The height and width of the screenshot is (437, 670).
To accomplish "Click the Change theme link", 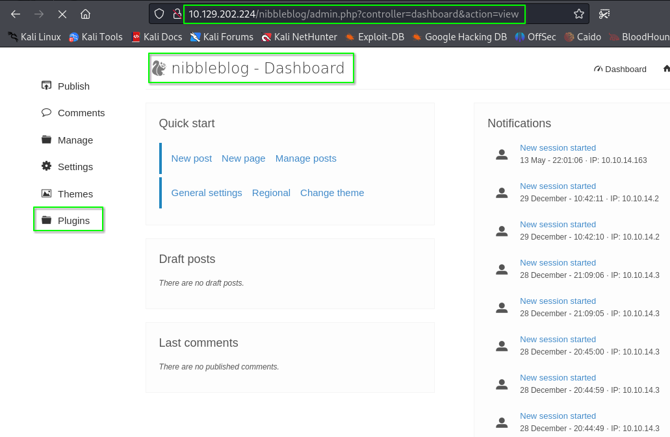I will coord(332,193).
